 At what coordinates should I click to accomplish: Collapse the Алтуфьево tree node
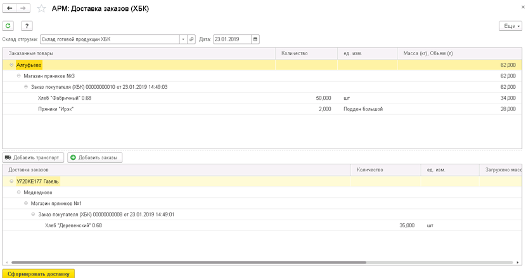11,65
